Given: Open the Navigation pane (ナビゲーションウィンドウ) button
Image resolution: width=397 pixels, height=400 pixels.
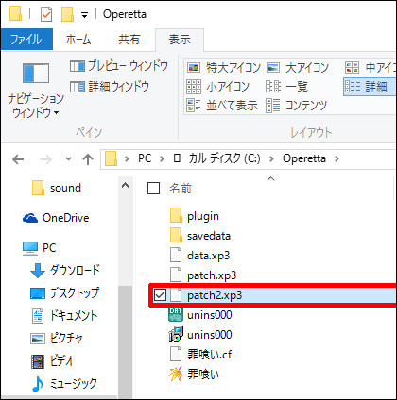Looking at the screenshot, I should click(x=36, y=90).
